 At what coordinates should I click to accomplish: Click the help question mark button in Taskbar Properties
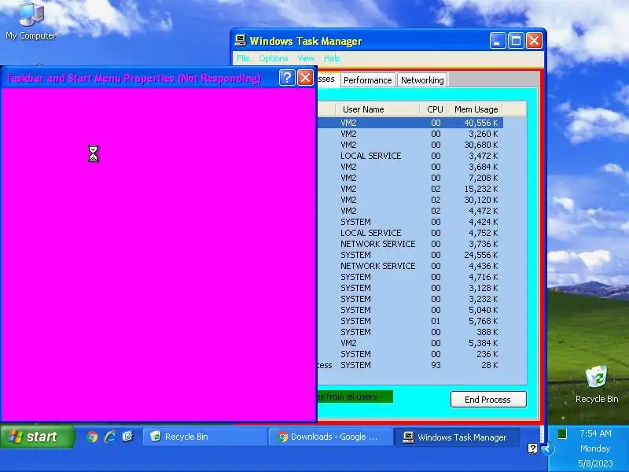point(287,77)
